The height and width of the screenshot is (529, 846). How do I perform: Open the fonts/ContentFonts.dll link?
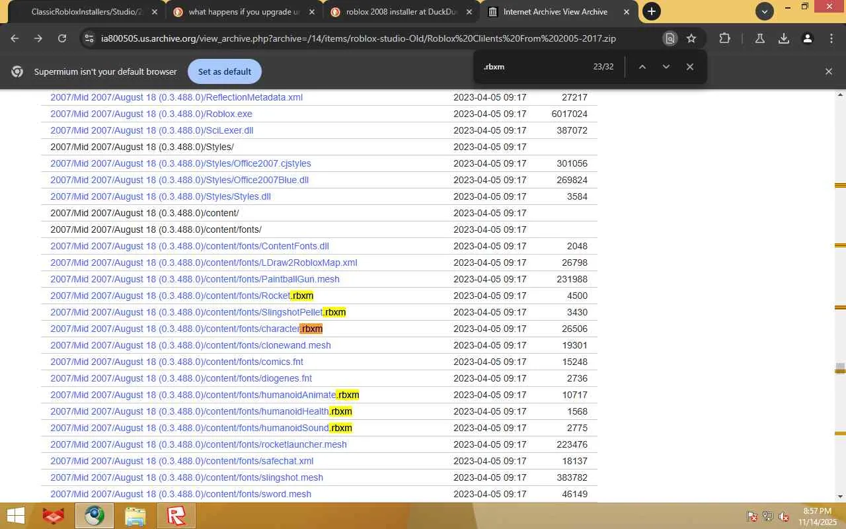190,246
